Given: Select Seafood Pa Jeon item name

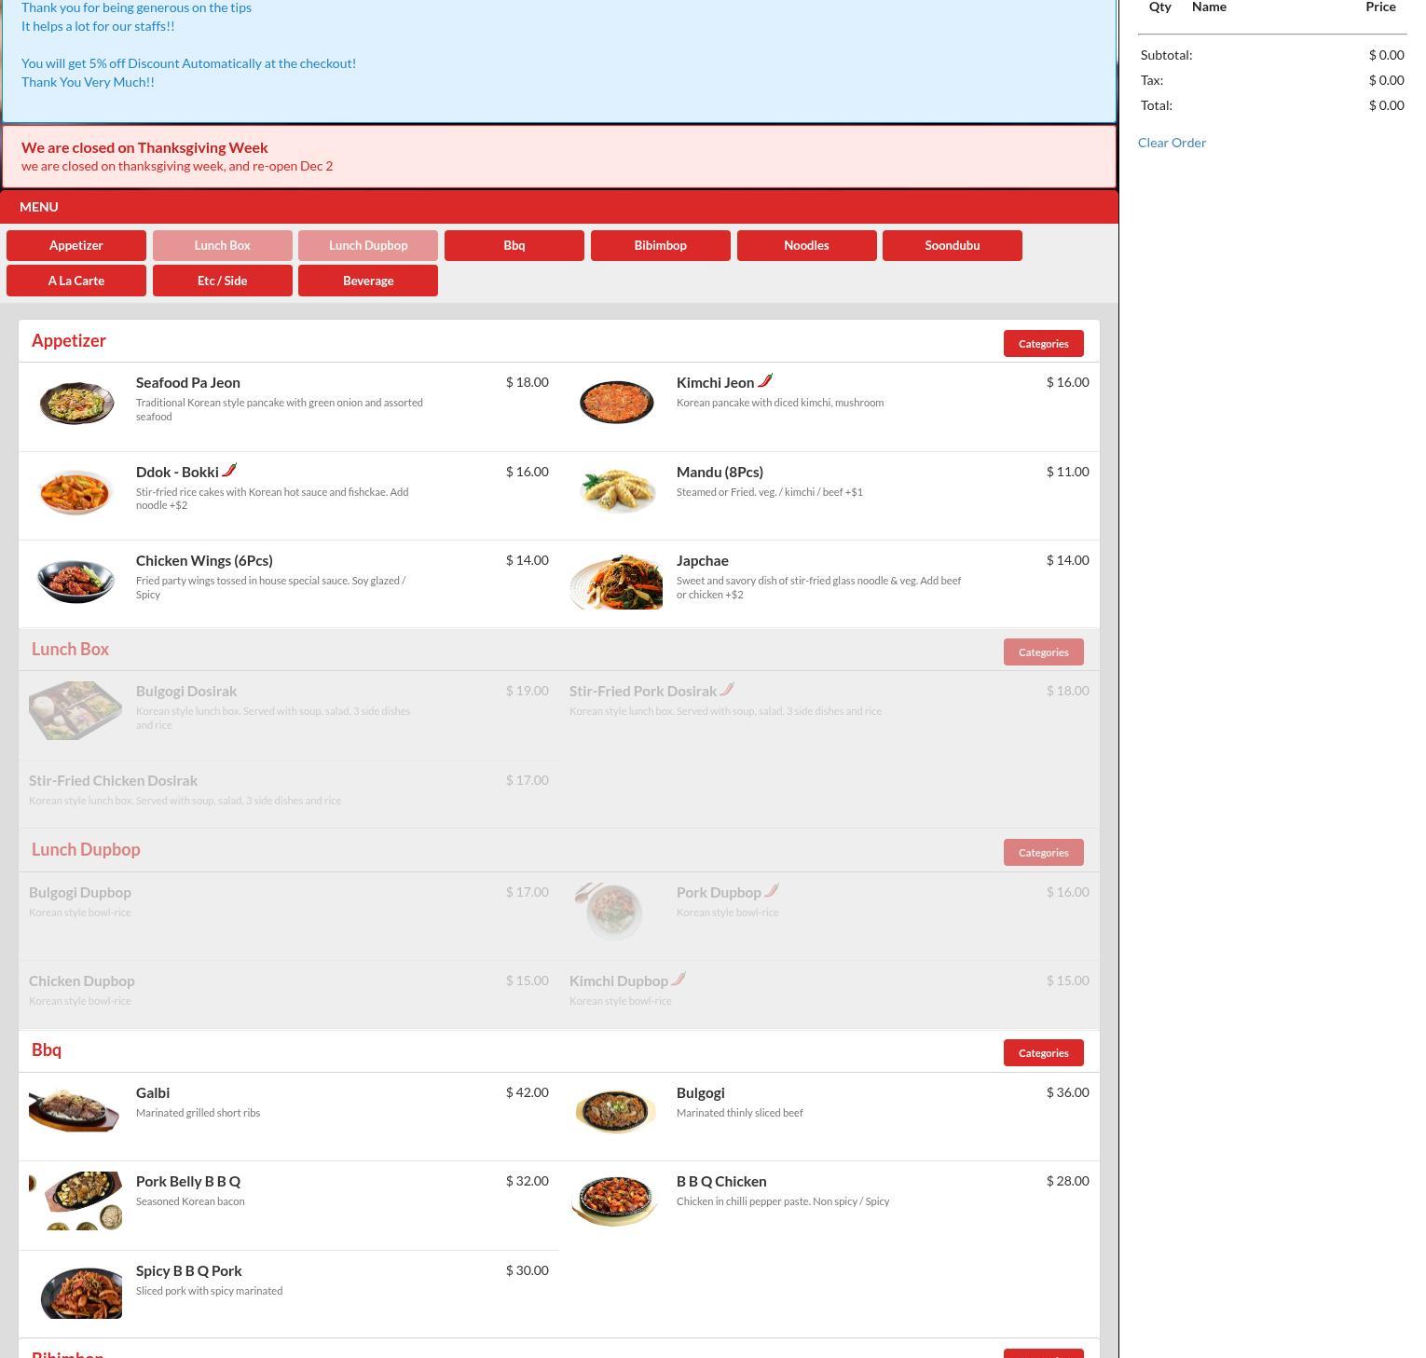Looking at the screenshot, I should click(188, 382).
